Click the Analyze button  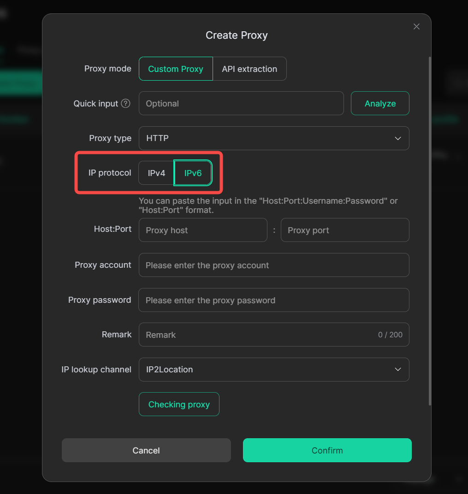click(x=380, y=103)
